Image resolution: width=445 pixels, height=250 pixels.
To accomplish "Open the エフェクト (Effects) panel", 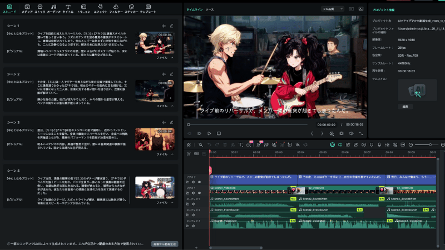I will pyautogui.click(x=101, y=8).
